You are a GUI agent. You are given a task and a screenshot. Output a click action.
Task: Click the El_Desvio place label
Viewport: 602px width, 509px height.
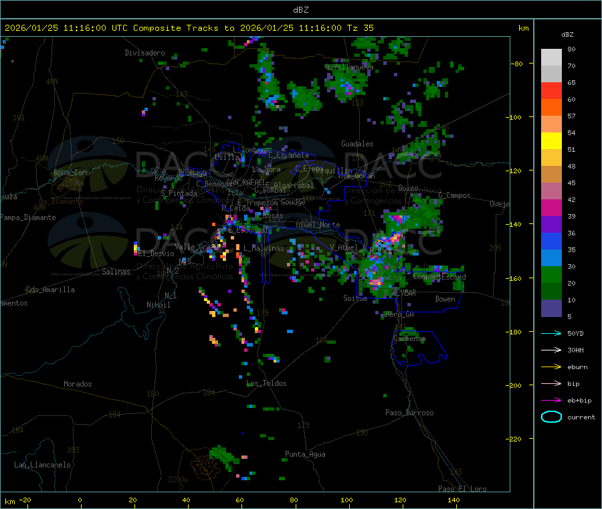point(156,253)
